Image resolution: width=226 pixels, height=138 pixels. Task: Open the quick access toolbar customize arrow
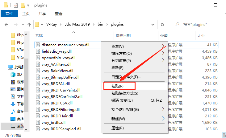click(28, 6)
